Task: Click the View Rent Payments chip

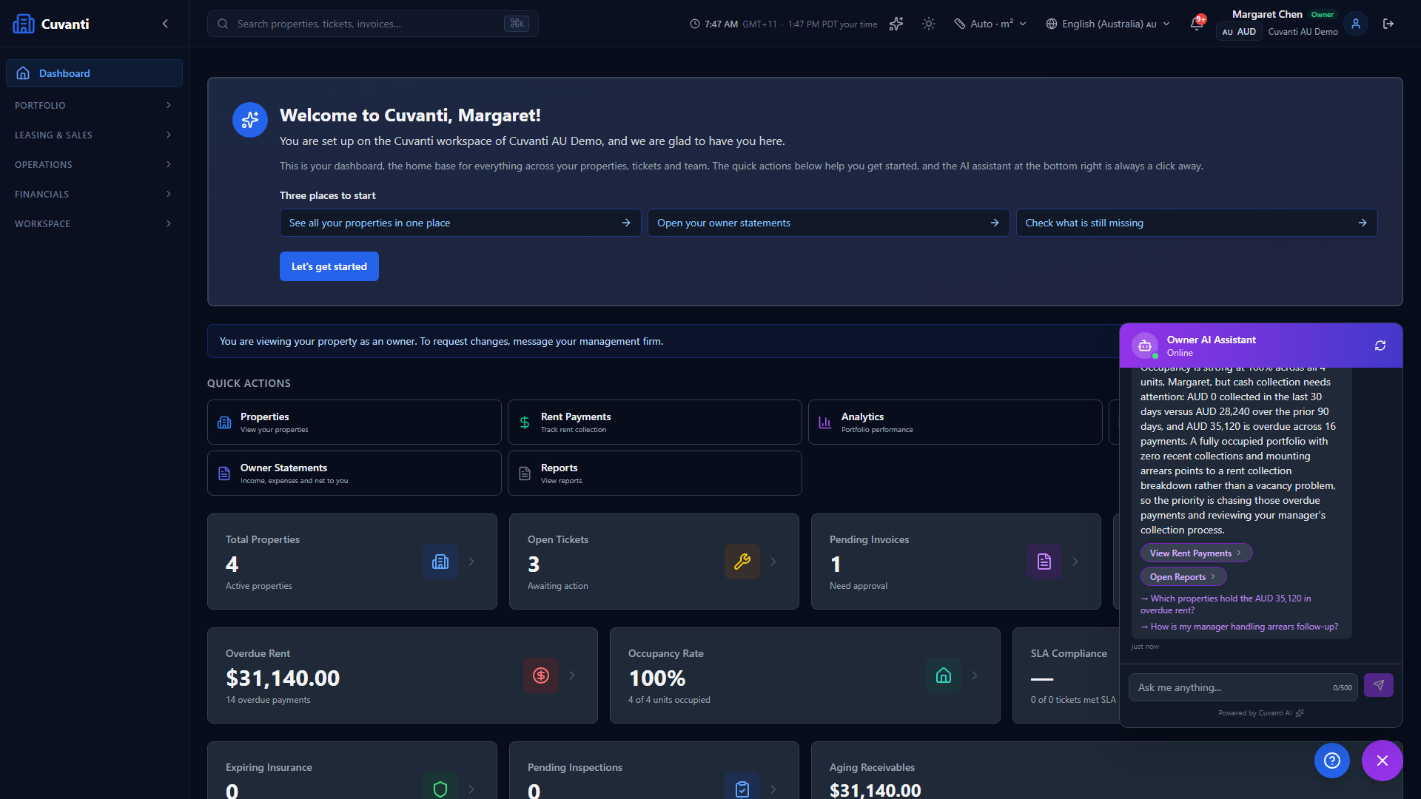Action: click(1196, 553)
